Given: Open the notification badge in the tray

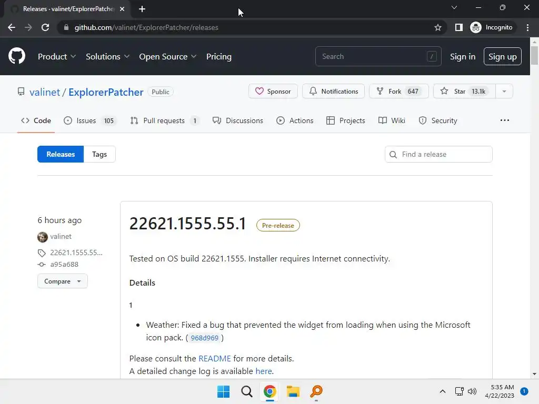Looking at the screenshot, I should (x=524, y=391).
